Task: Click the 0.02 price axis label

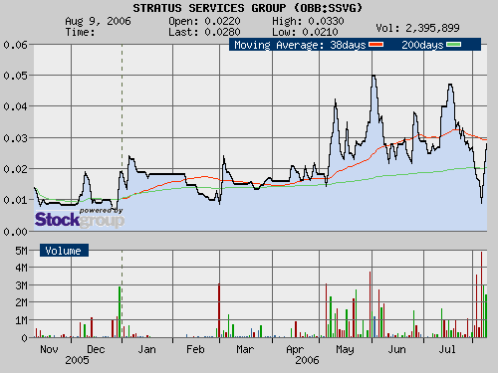Action: click(15, 169)
